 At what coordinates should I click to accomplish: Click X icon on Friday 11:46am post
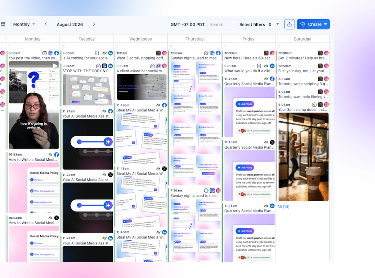(x=272, y=142)
